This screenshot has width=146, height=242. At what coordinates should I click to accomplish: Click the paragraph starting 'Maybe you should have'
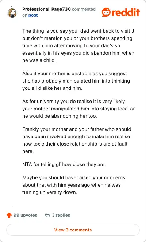point(74,185)
